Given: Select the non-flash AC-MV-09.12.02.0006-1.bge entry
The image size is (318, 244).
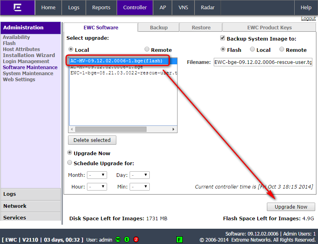Looking at the screenshot, I should point(123,67).
